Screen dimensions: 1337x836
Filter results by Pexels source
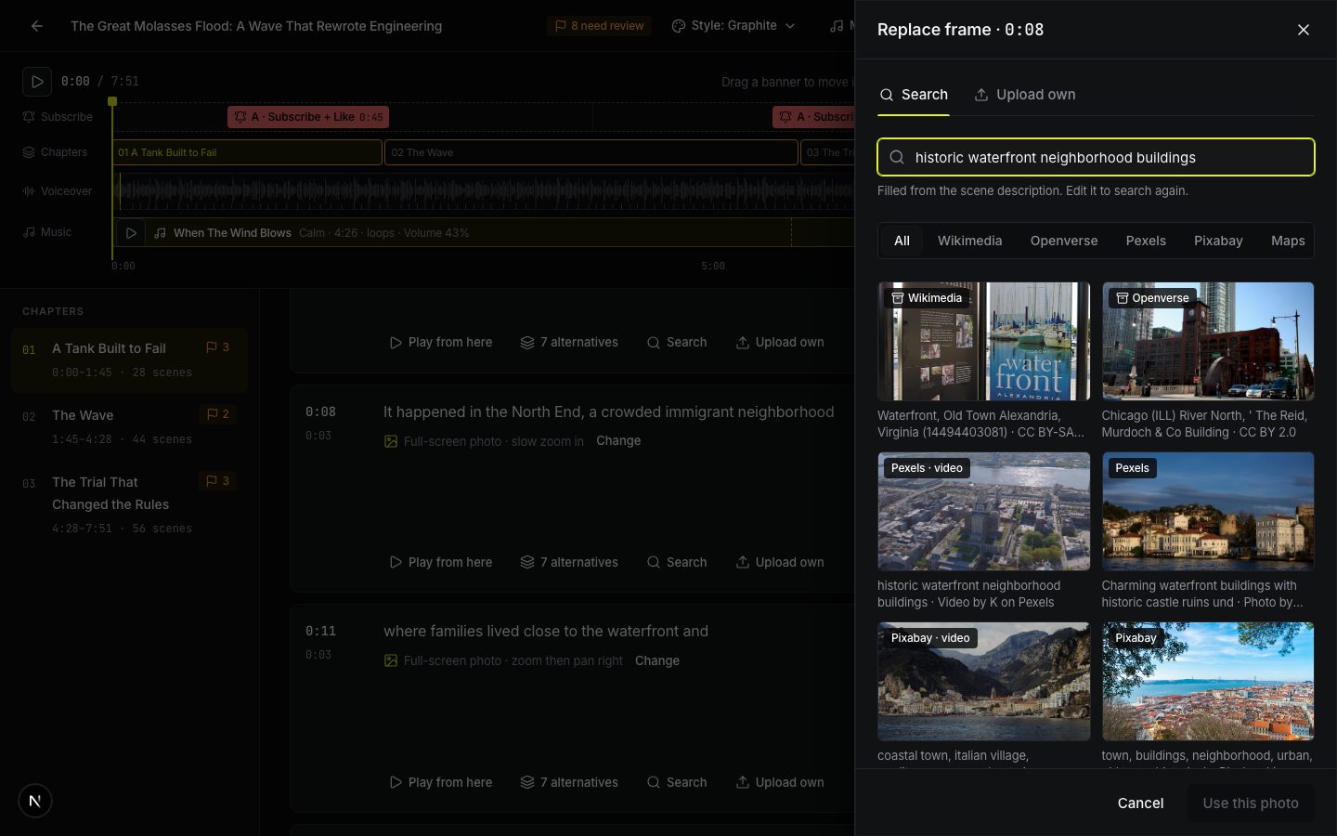[x=1146, y=241]
